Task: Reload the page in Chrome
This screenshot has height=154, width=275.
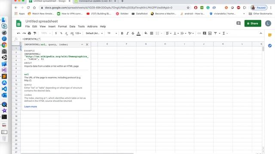Action: 28,8
